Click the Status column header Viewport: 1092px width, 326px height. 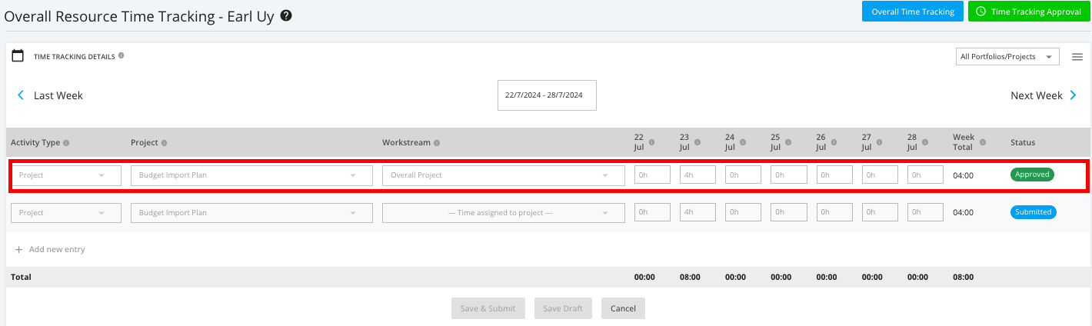1023,142
